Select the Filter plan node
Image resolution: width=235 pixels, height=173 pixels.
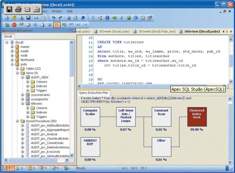(x=162, y=147)
